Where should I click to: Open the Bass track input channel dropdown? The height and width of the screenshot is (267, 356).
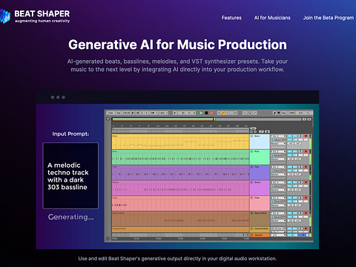pyautogui.click(x=278, y=136)
